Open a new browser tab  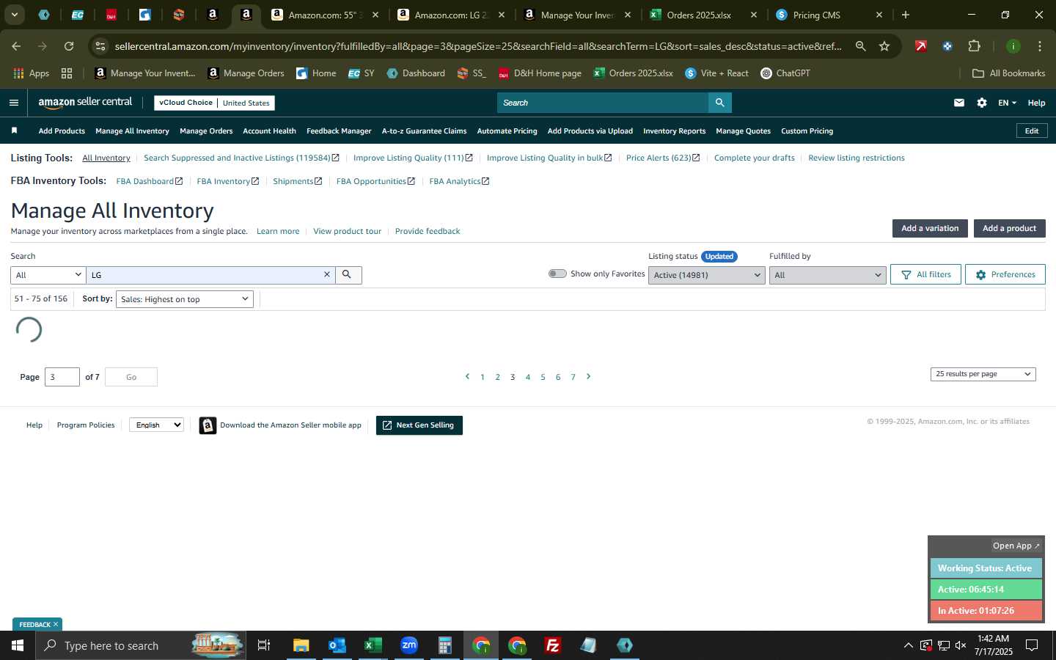906,15
